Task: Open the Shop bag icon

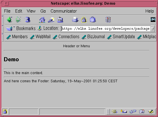Action: coord(93,20)
